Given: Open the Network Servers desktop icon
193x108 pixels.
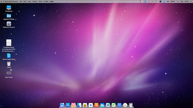Looking at the screenshot, I should [x=9, y=24].
